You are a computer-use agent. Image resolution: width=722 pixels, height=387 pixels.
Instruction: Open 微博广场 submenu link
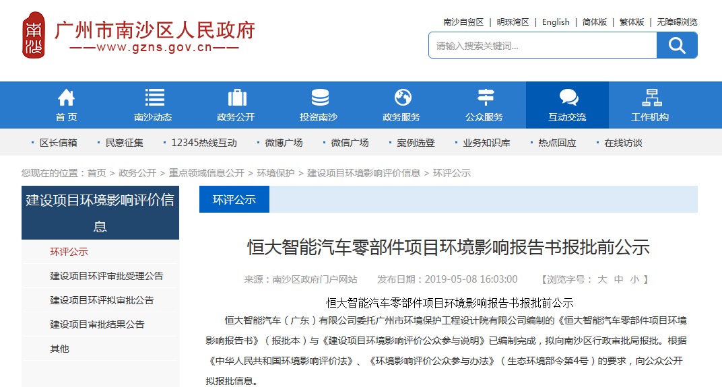tap(284, 143)
